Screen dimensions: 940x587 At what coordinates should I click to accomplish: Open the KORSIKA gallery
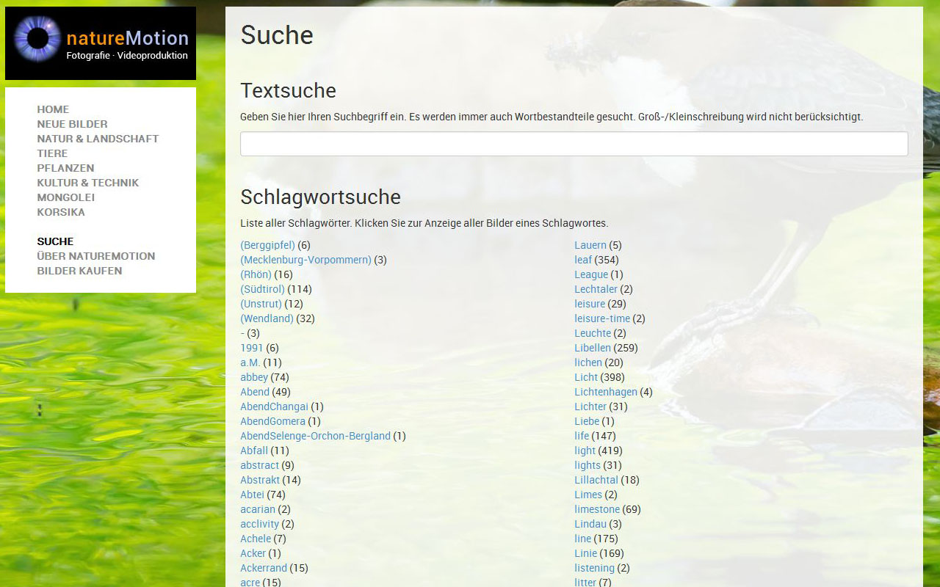[61, 212]
